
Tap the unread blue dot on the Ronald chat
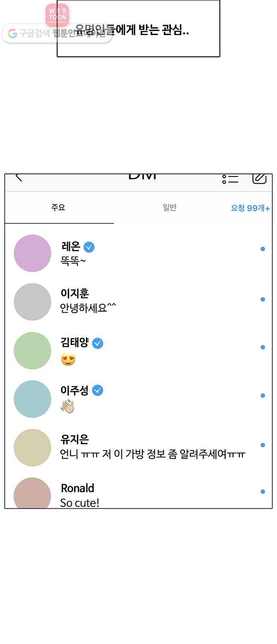click(x=263, y=491)
